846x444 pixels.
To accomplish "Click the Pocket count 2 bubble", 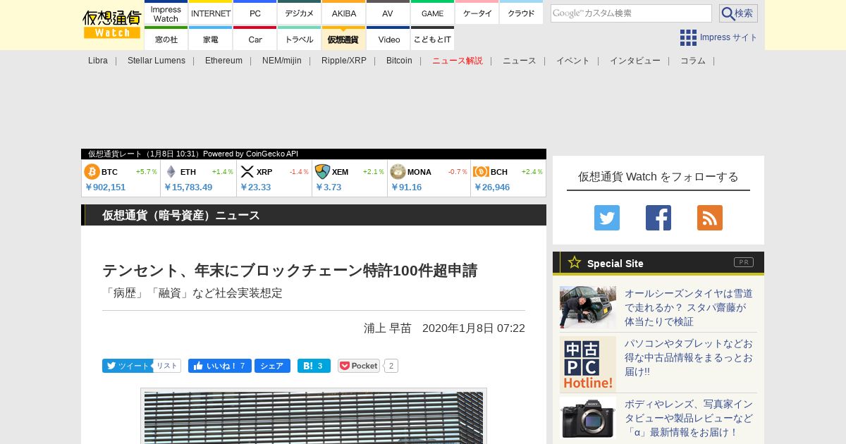I will point(391,366).
